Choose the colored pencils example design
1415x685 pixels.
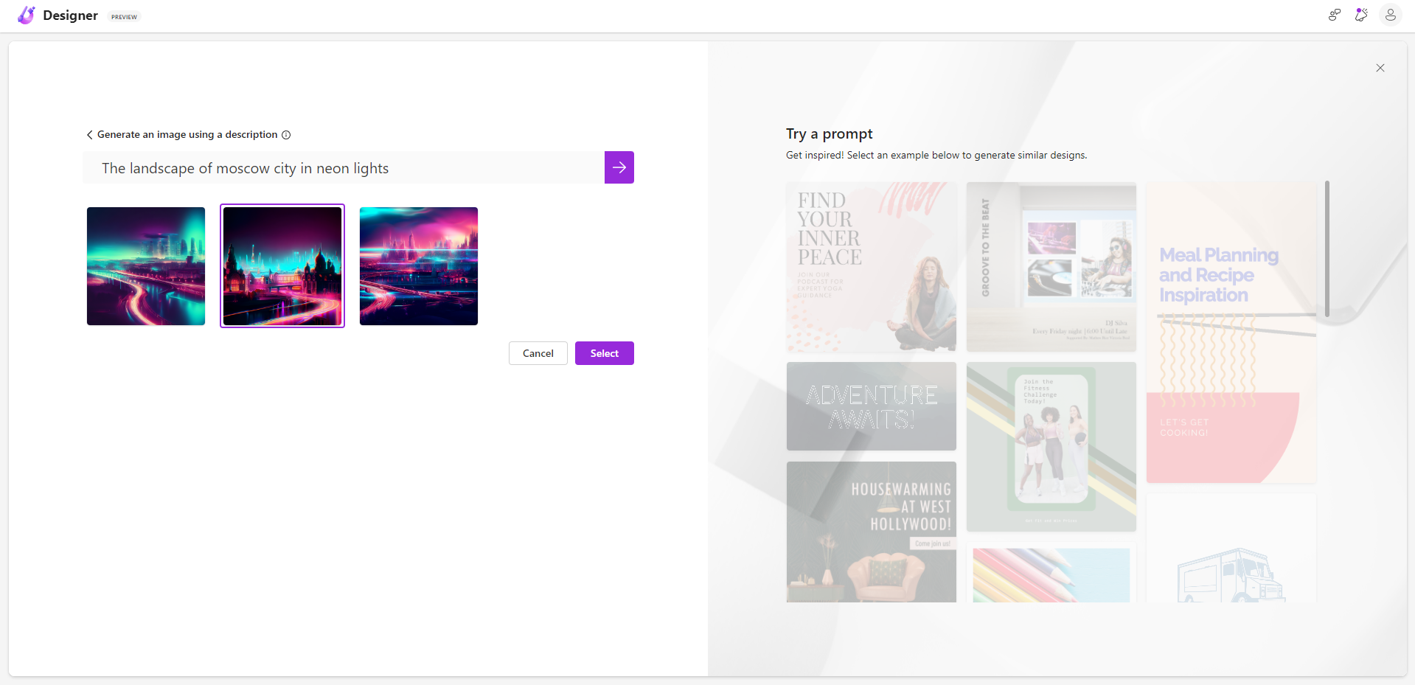point(1051,573)
